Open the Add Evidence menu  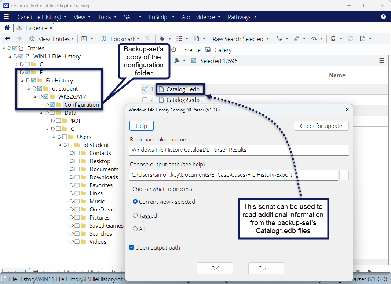201,17
